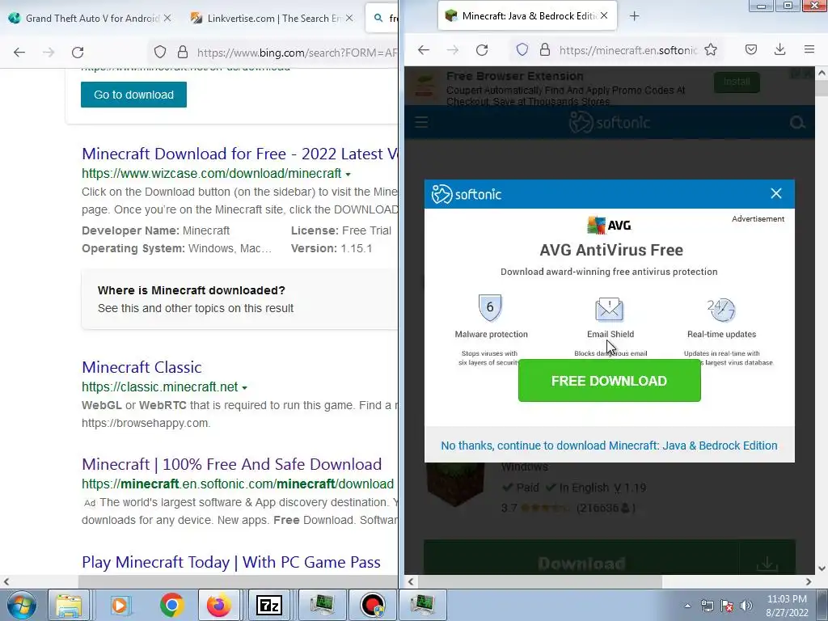828x621 pixels.
Task: Switch to Firefox from taskbar
Action: pyautogui.click(x=218, y=605)
